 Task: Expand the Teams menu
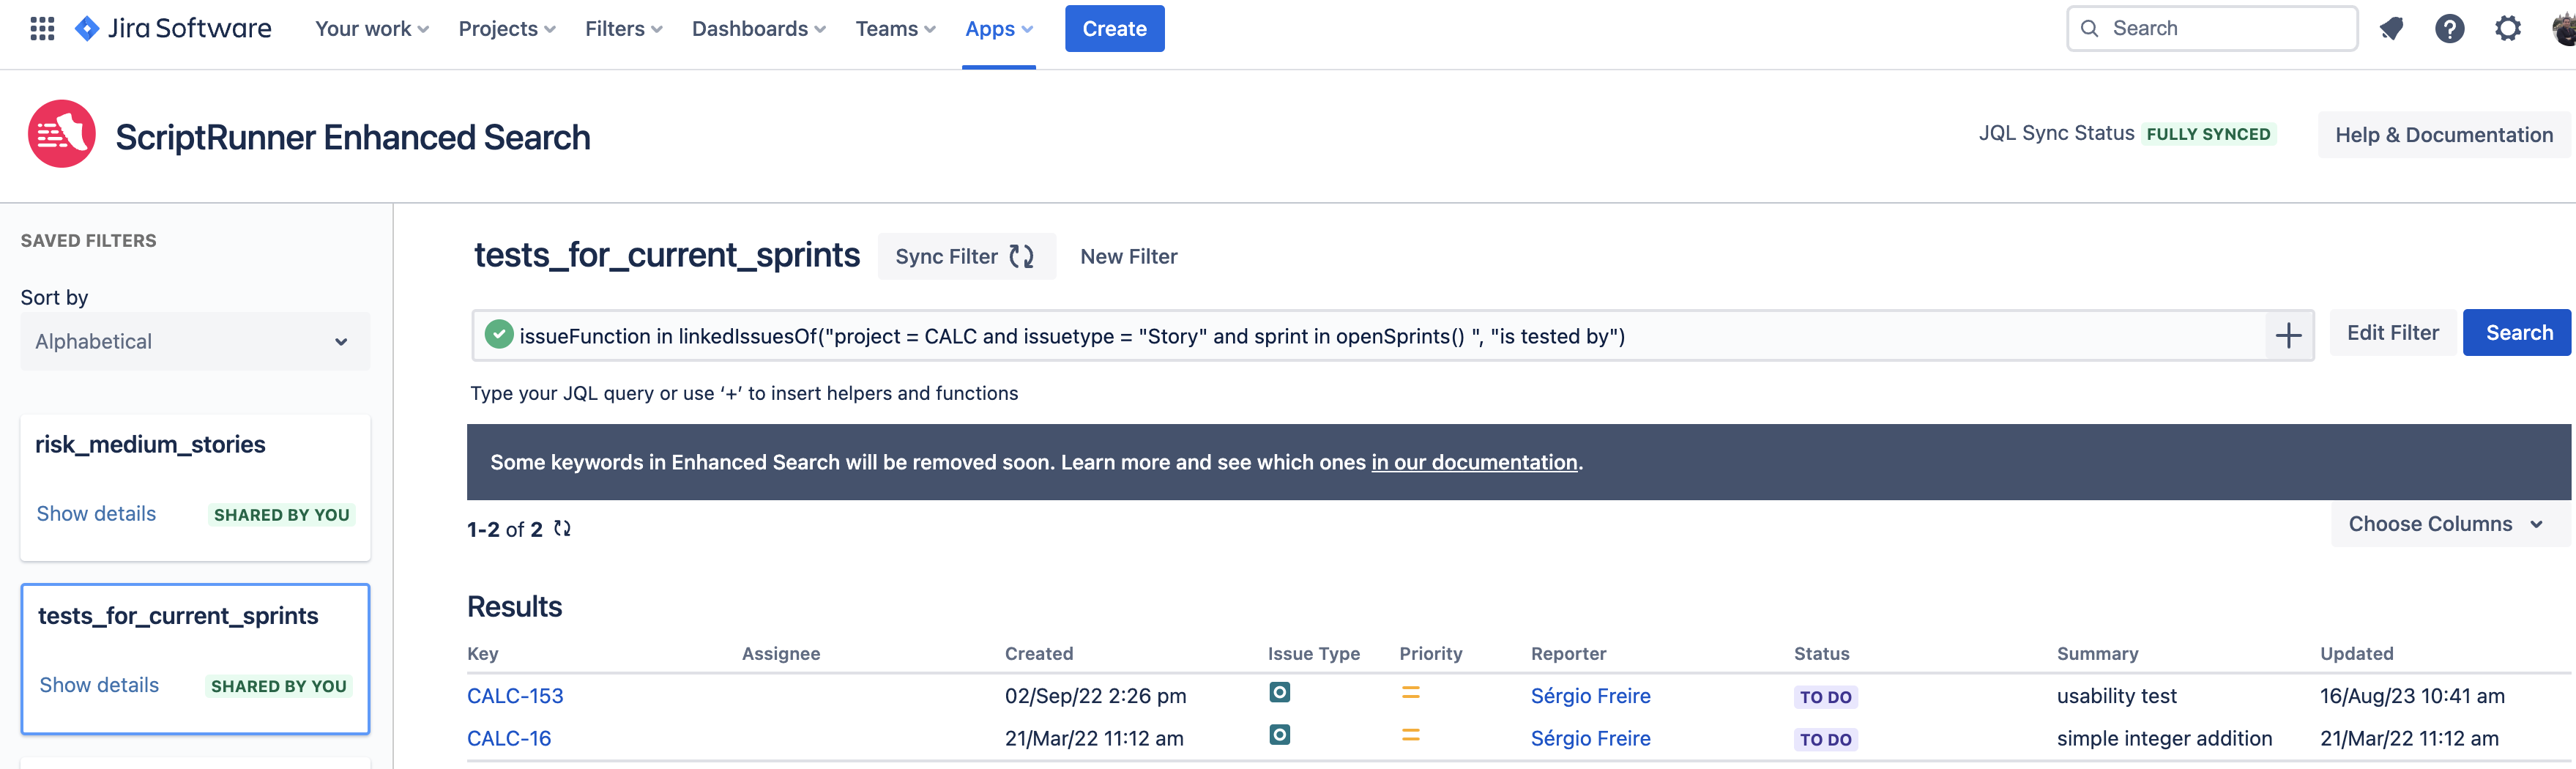[895, 29]
